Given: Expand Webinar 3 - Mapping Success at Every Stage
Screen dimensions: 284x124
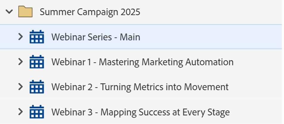Looking at the screenshot, I should click(20, 112).
